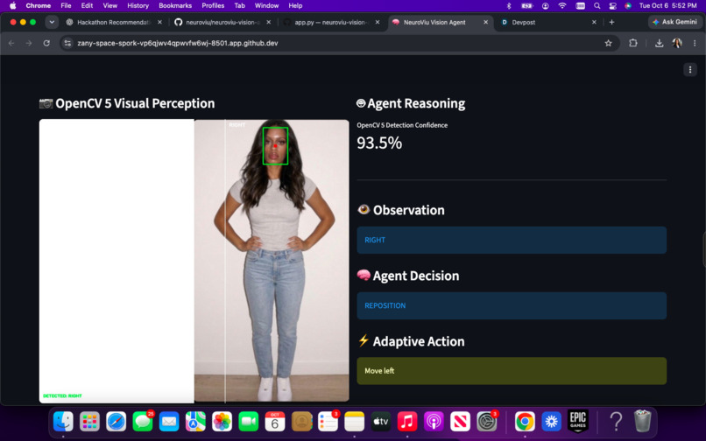Click the Wi-Fi status icon
Image resolution: width=706 pixels, height=441 pixels.
coord(562,5)
